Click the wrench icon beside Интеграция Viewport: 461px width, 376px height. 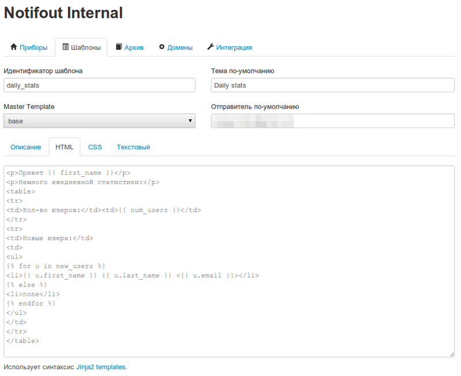coord(210,47)
